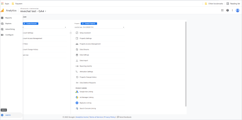Open the three-dot more options menu

click(232, 10)
